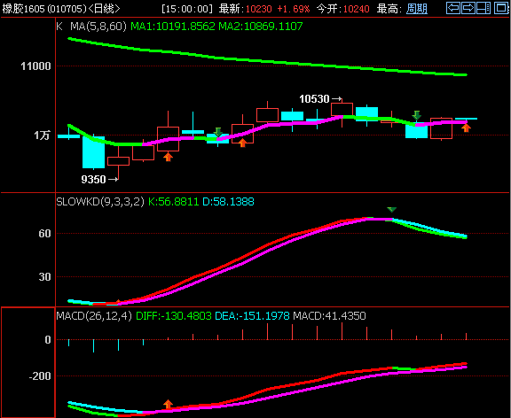Click the split panel layout icon
This screenshot has height=418, width=511.
(x=483, y=8)
